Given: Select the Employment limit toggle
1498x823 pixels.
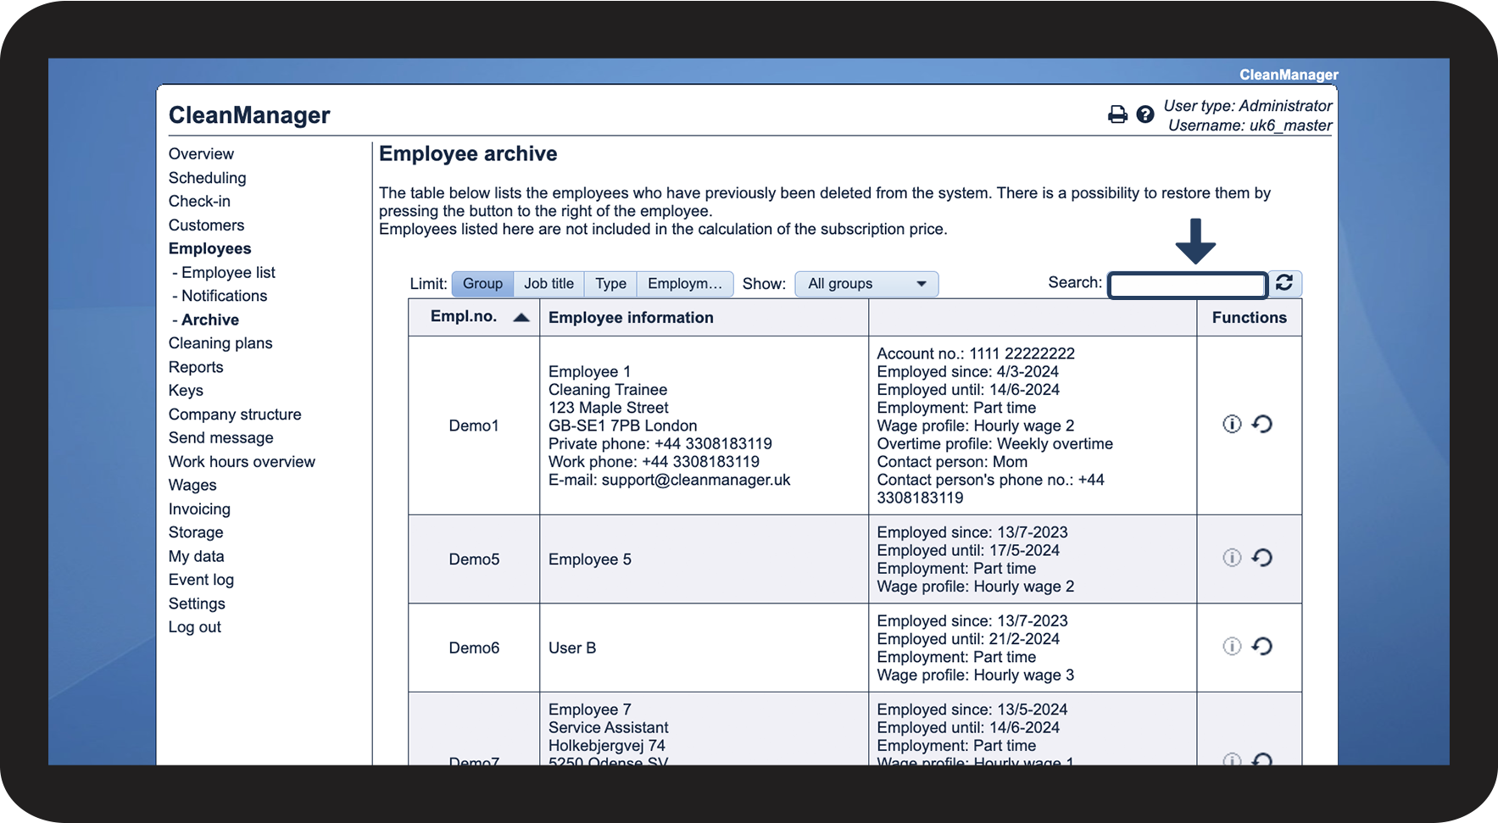Looking at the screenshot, I should point(685,284).
